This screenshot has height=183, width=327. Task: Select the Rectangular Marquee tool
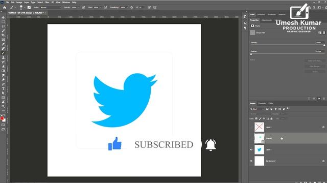point(3,22)
